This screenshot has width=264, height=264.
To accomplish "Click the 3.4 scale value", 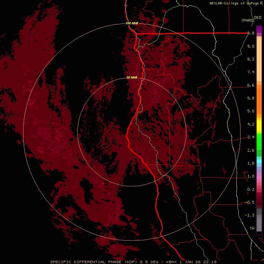I will (x=251, y=137).
